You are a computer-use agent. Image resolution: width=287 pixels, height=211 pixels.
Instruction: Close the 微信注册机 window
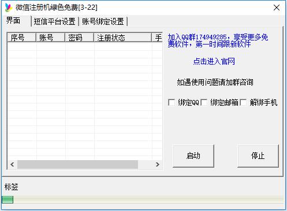tap(277, 8)
